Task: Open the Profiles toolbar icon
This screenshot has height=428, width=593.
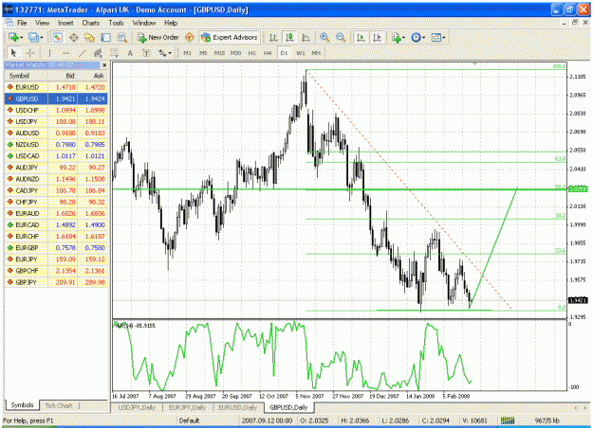Action: (x=36, y=37)
